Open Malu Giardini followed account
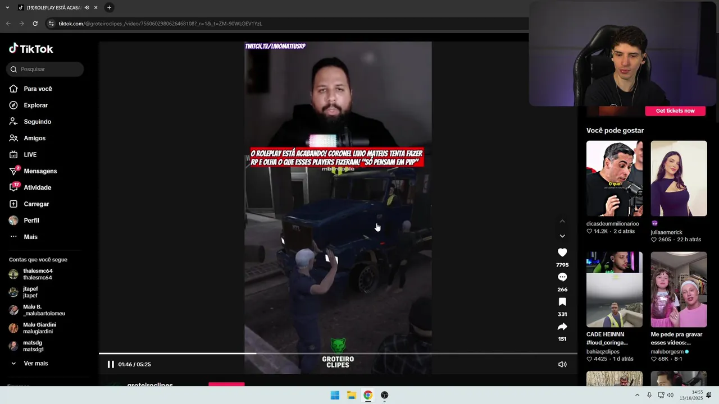This screenshot has height=404, width=719. (33, 328)
